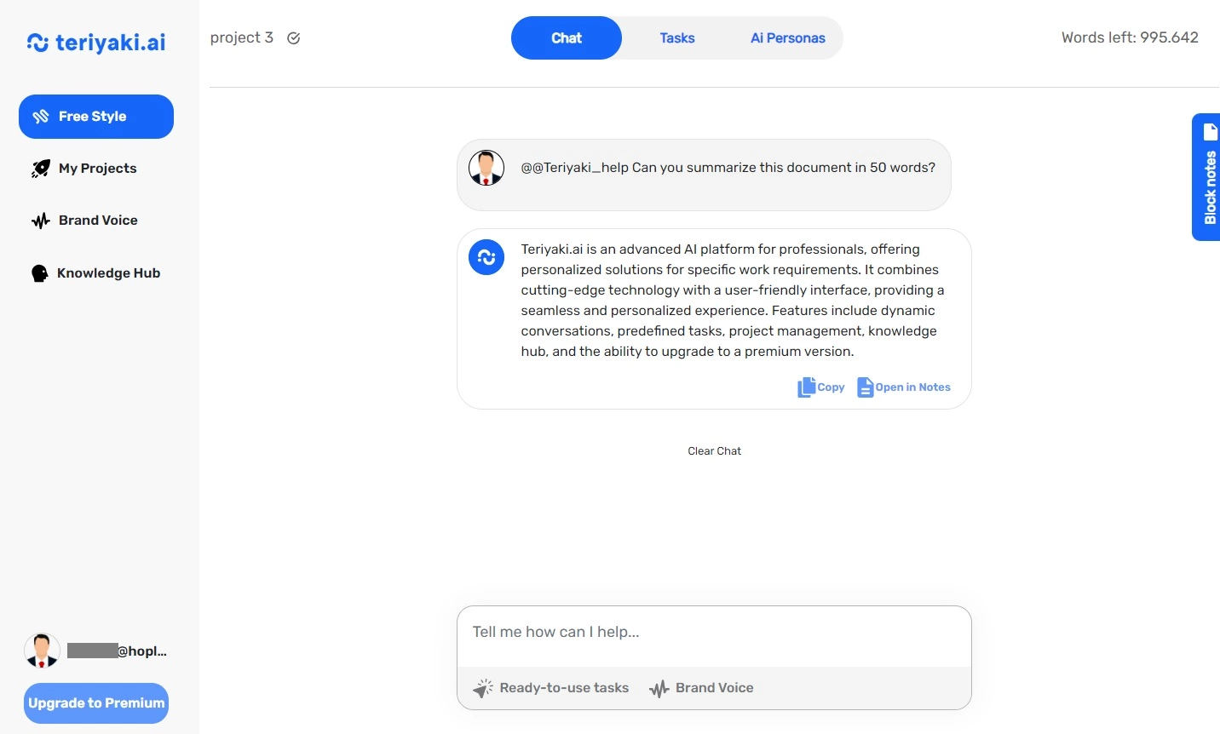Click the checkmark icon next to project 3

[x=294, y=38]
